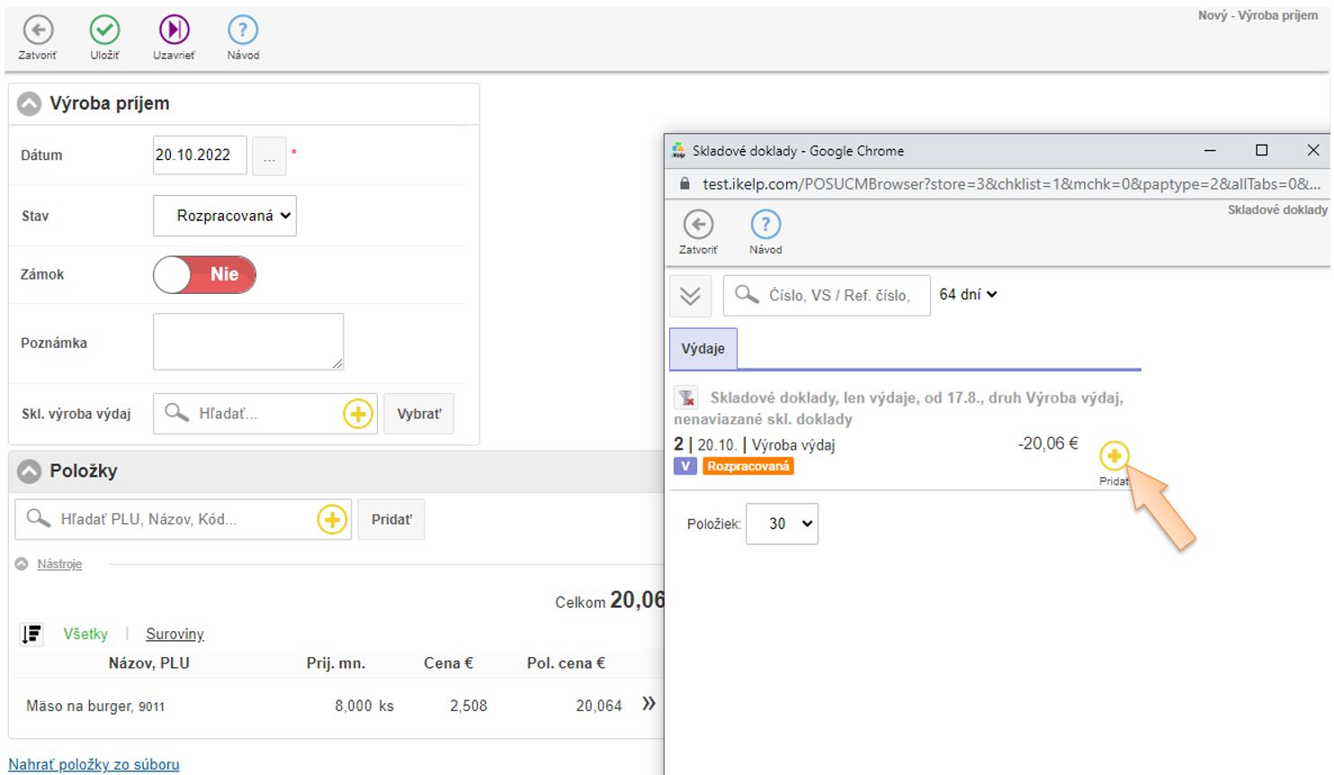Open the Stav dropdown showing Rozpracovaná
This screenshot has height=775, width=1334.
pos(225,216)
